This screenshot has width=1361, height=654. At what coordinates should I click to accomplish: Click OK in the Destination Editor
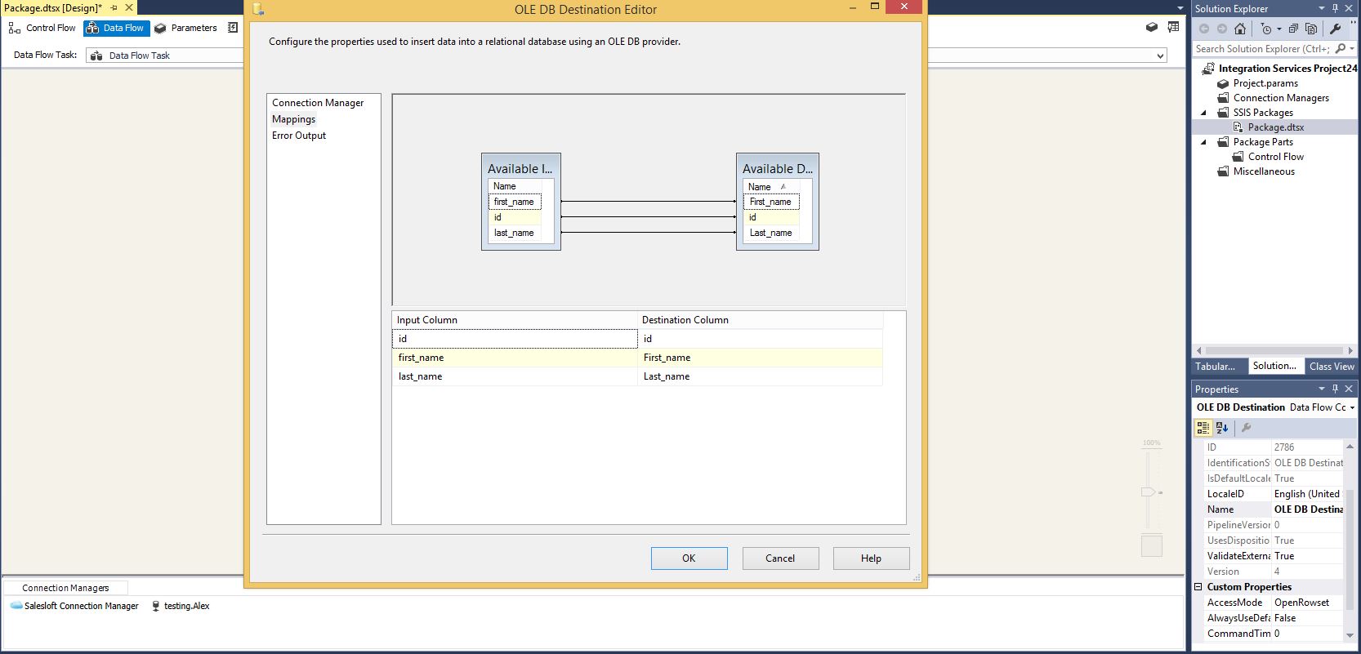[689, 558]
